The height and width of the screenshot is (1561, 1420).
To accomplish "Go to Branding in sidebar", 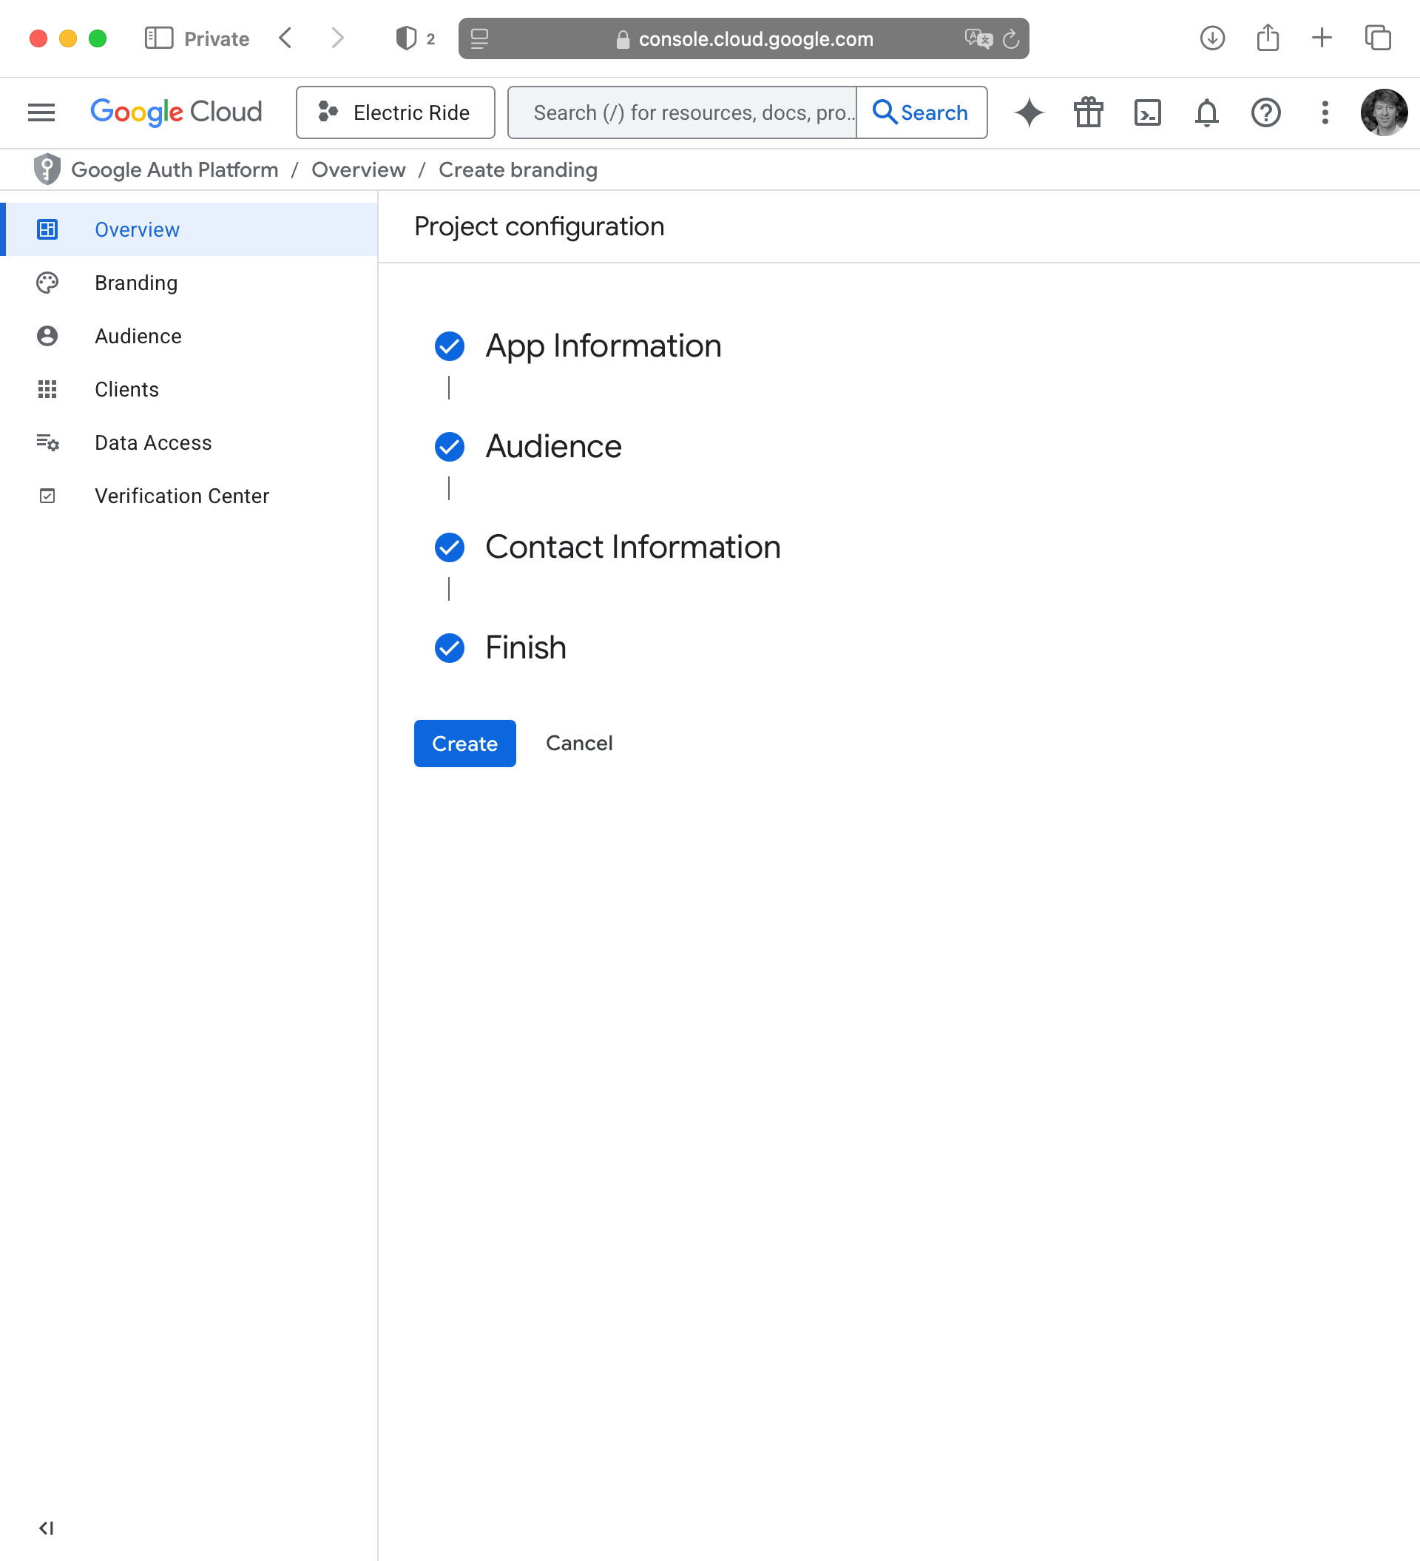I will coord(136,283).
